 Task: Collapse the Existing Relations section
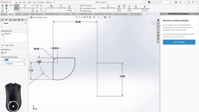pyautogui.click(x=26, y=31)
